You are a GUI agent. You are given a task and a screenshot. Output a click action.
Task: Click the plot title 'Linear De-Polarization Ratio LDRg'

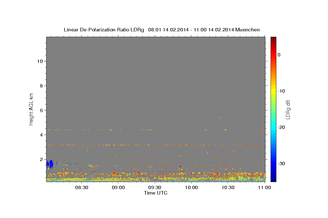104,30
